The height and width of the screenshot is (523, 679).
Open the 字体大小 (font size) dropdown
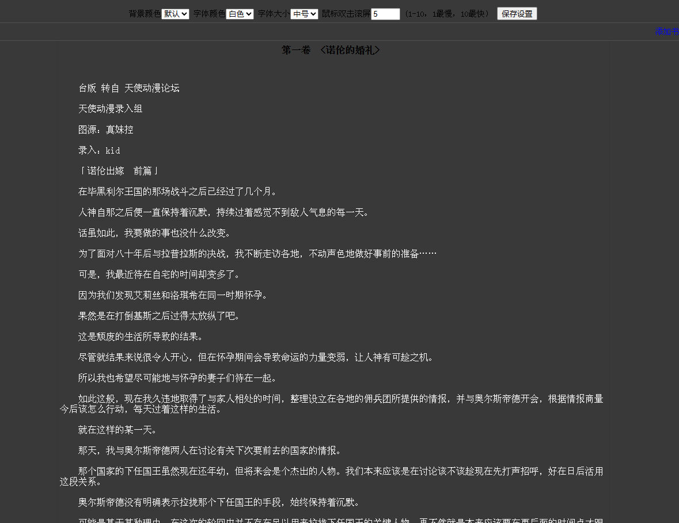tap(304, 14)
